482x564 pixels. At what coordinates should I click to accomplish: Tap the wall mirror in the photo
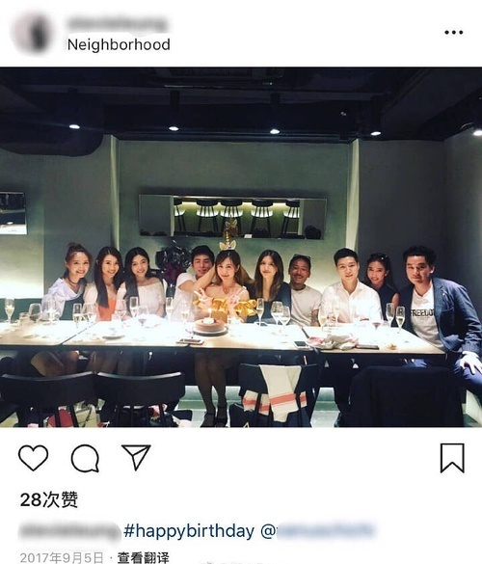pyautogui.click(x=233, y=217)
